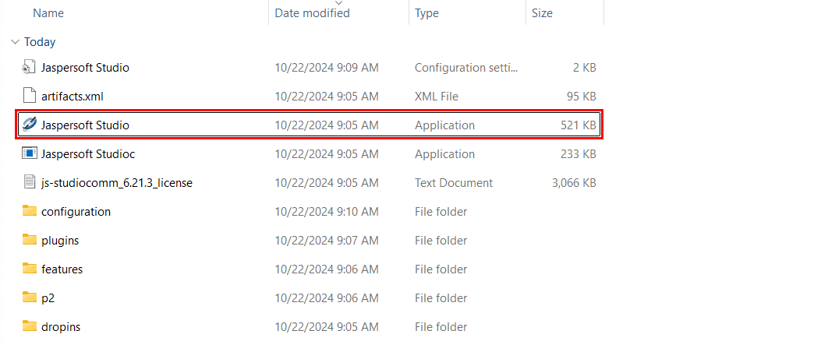Click the js-studiocomm license text document icon
821x345 pixels.
pos(30,183)
